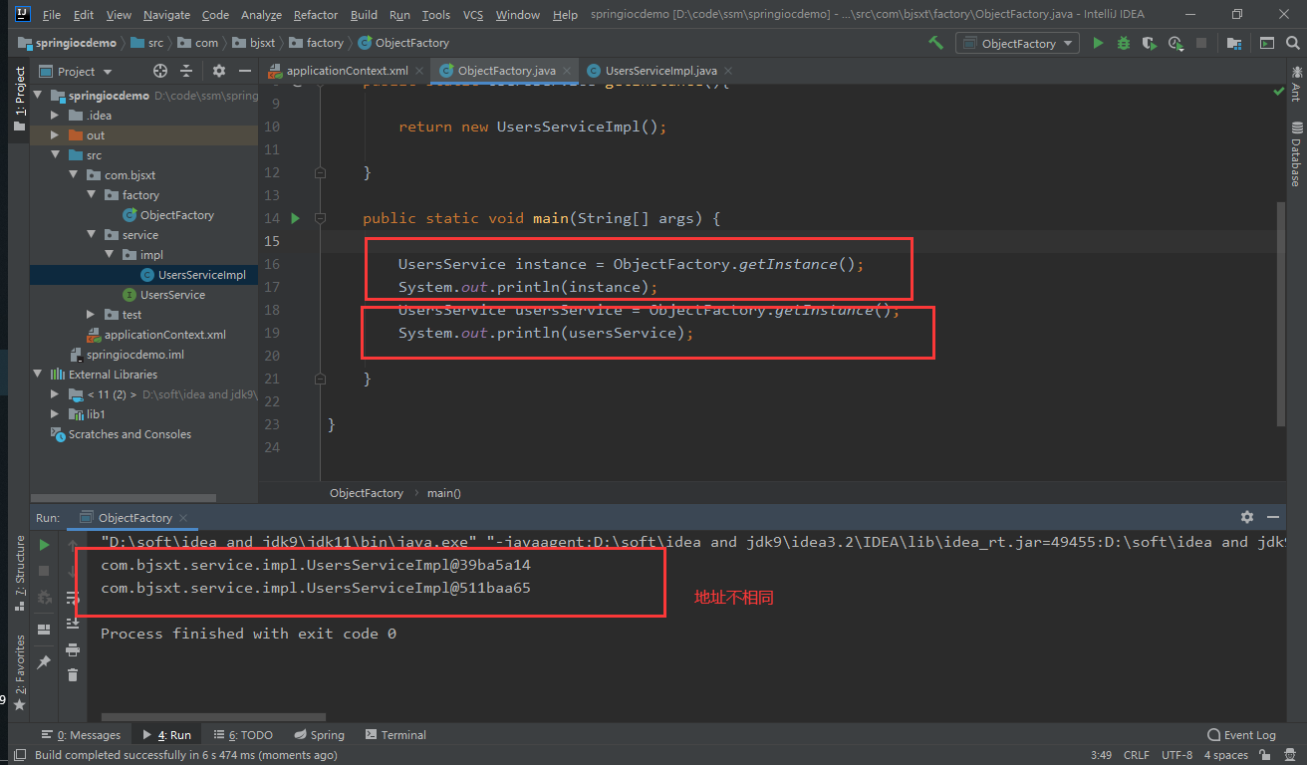Open Run panel settings gear
1307x765 pixels.
pyautogui.click(x=1247, y=517)
